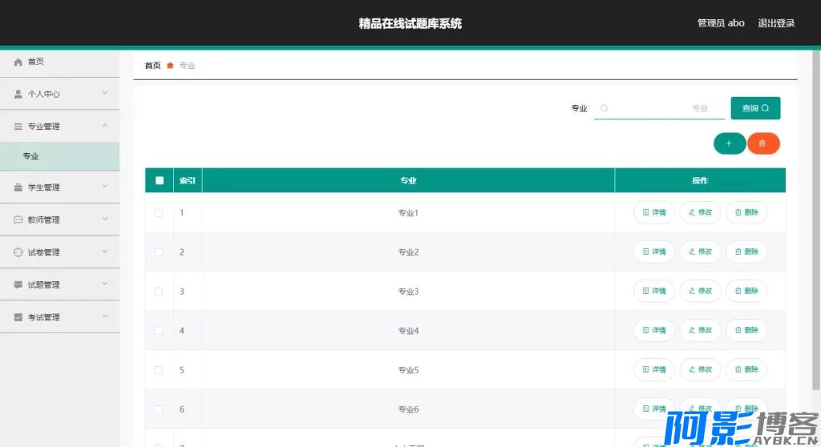
Task: Click the 查询 search button
Action: [x=755, y=108]
